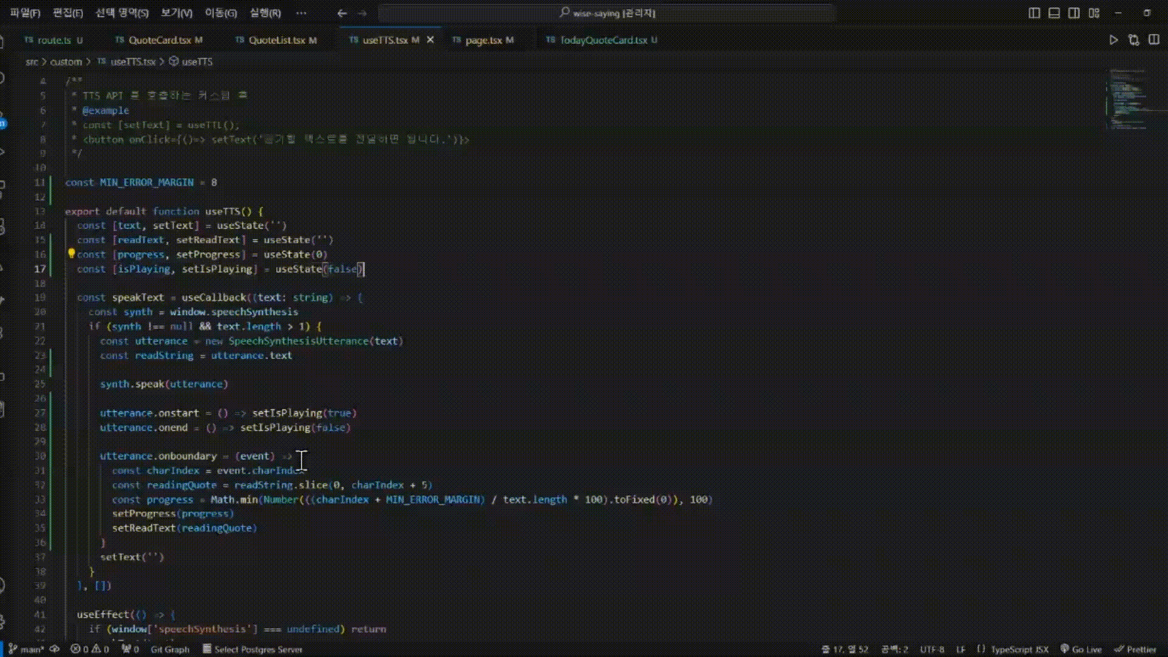Switch to the QuoteList.tsx tab
The width and height of the screenshot is (1168, 657).
(x=277, y=40)
